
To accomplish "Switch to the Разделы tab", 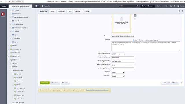I will pos(86,11).
